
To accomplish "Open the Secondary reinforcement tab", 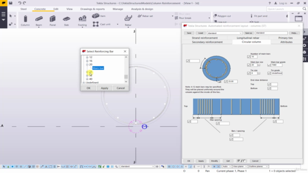I will tap(207, 42).
